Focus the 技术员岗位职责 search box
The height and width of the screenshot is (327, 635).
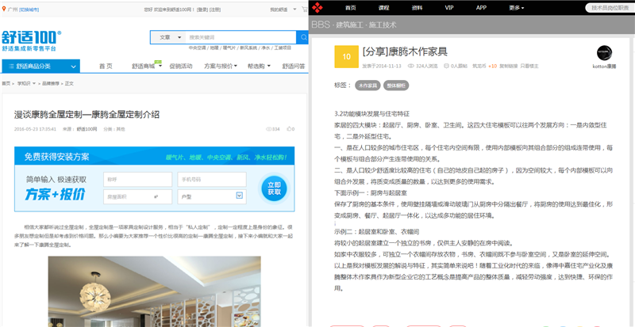(610, 8)
